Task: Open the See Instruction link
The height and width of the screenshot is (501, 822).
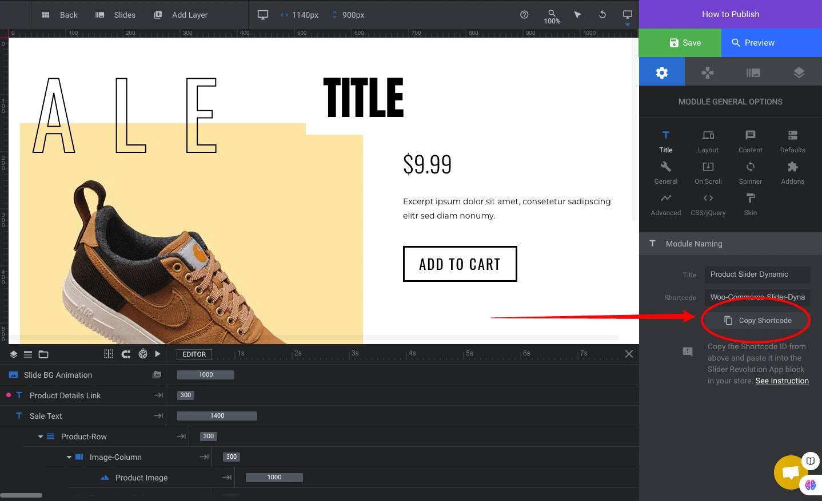Action: tap(782, 381)
